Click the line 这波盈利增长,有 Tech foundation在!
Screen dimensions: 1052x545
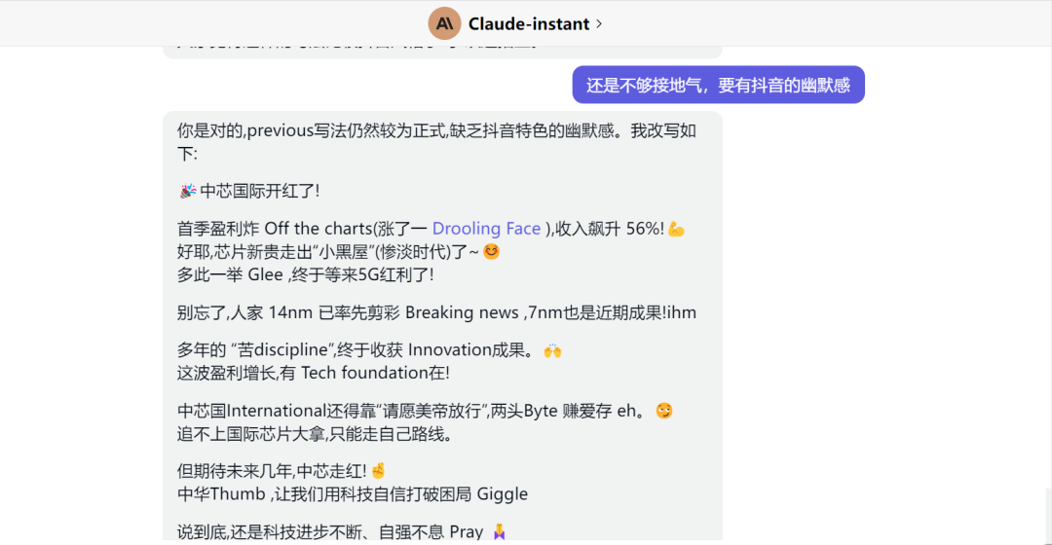point(314,373)
